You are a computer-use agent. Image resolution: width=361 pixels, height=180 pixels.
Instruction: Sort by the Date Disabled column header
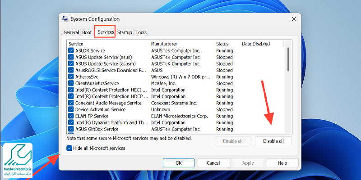tap(262, 44)
